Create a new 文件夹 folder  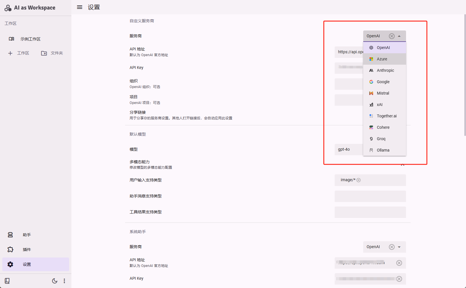(52, 53)
